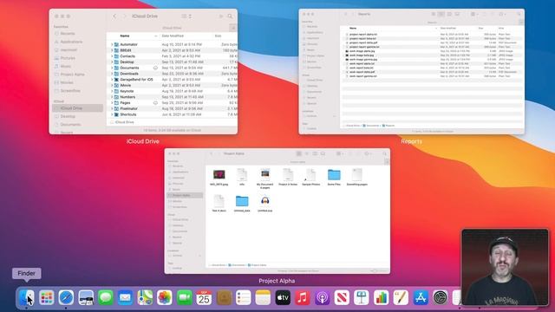Launch Maps from the Dock

[145, 297]
